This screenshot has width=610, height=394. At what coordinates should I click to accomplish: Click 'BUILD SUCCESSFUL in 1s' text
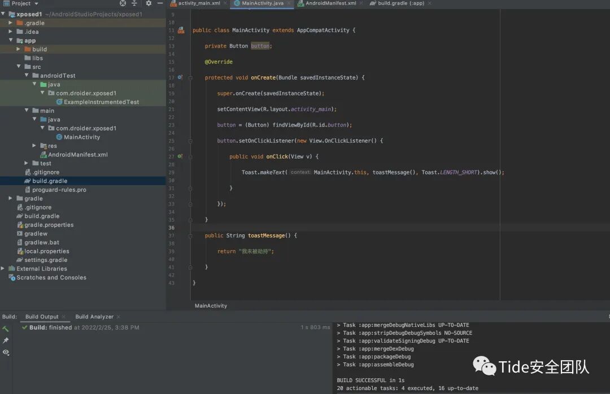(371, 380)
